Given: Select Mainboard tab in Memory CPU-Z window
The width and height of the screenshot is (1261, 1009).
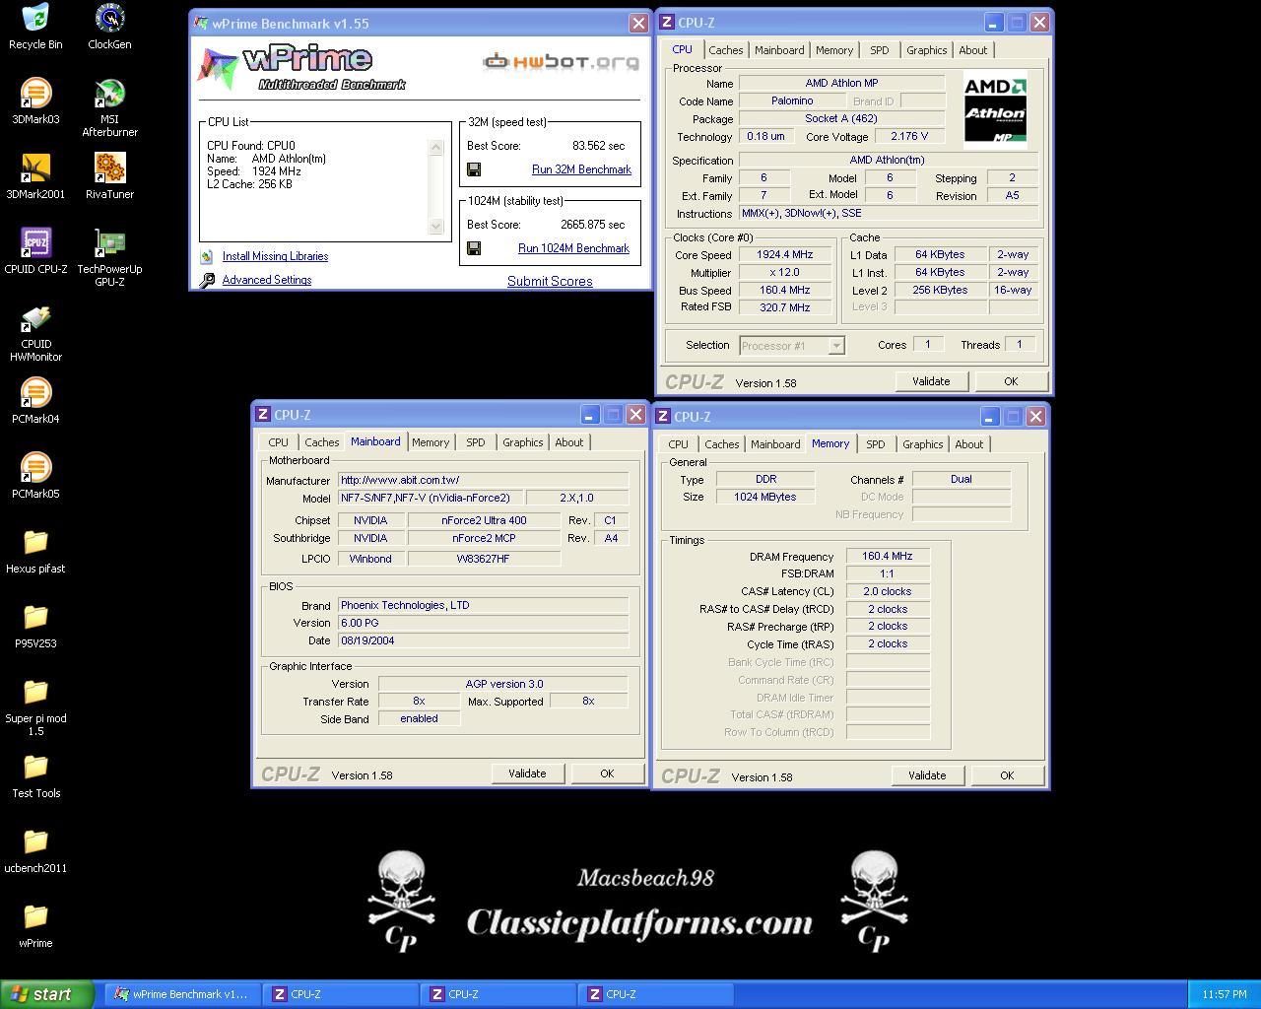Looking at the screenshot, I should tap(775, 444).
